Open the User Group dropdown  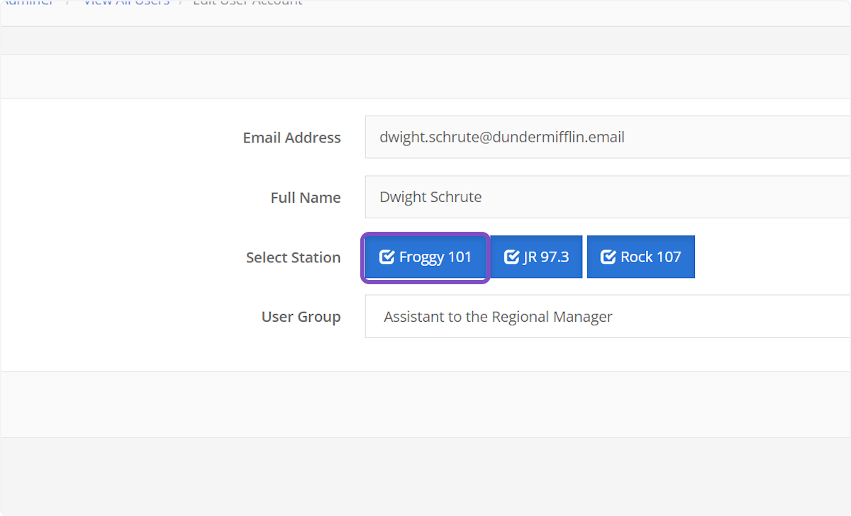tap(606, 317)
